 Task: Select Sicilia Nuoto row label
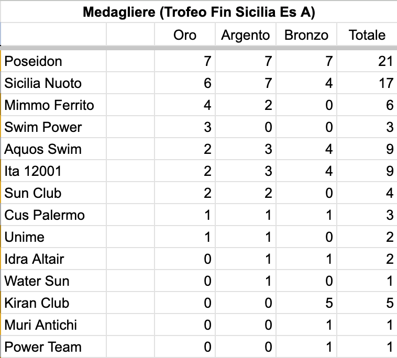point(53,83)
